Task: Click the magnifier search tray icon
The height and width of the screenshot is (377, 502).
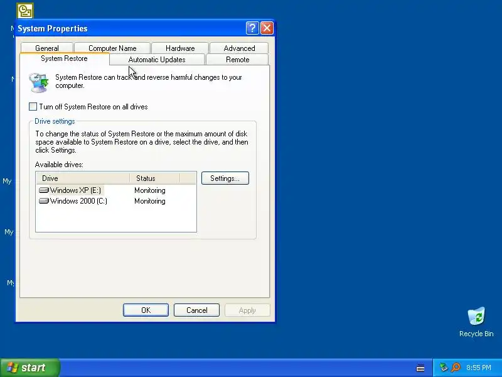Action: (x=456, y=368)
